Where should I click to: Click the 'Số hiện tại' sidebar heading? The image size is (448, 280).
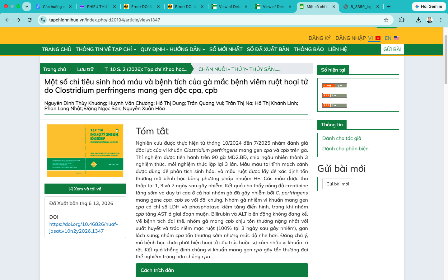[x=333, y=70]
